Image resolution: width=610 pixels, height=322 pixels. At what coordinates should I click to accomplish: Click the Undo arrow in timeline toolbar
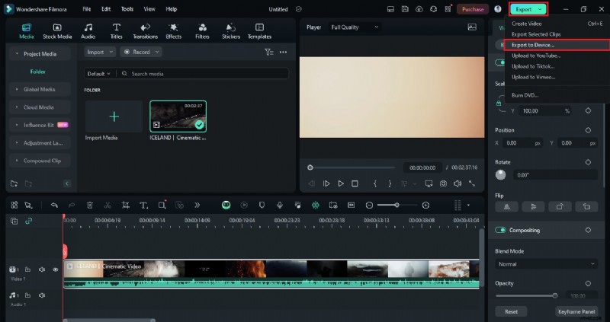pos(54,205)
